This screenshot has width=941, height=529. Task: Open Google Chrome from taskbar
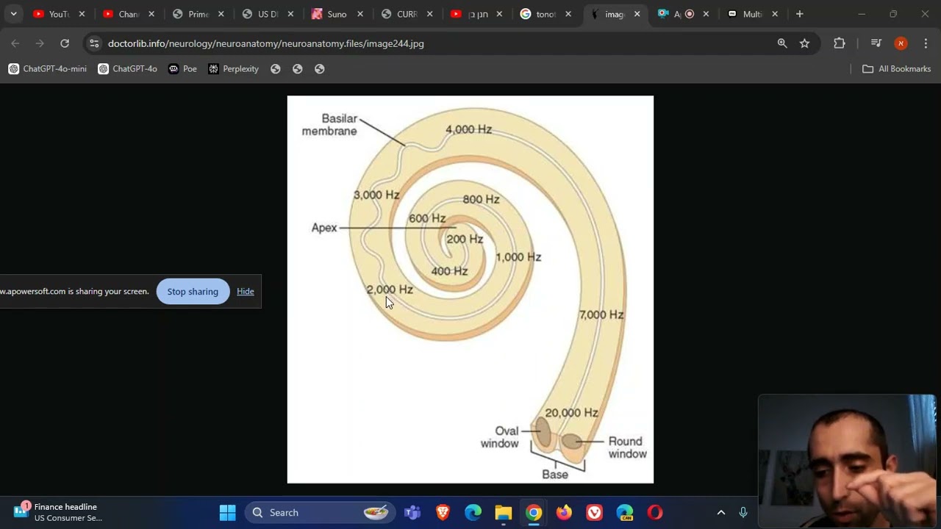tap(534, 512)
